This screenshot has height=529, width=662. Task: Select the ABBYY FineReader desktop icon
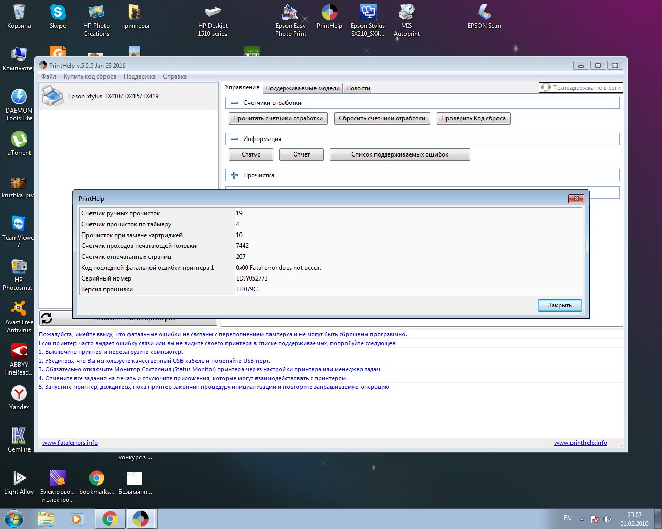click(19, 359)
